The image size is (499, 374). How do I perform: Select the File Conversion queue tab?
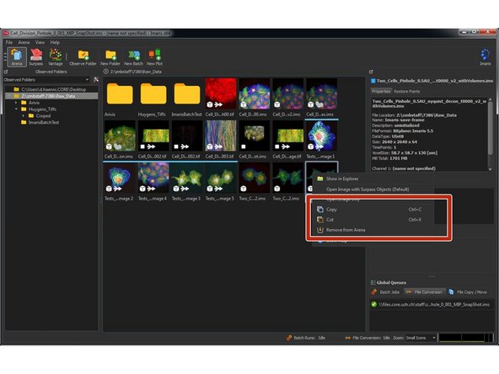425,291
